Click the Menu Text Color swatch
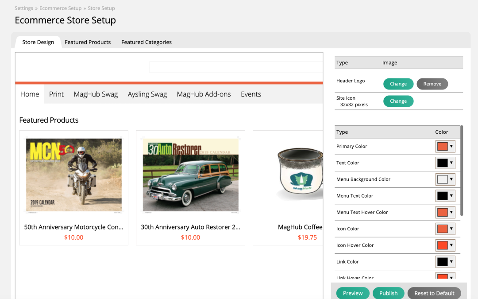Screen dimensions: 478x299 tap(442, 196)
